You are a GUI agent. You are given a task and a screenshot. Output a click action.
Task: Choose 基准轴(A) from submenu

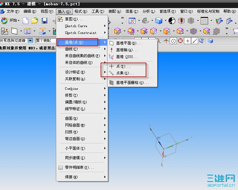coord(132,50)
